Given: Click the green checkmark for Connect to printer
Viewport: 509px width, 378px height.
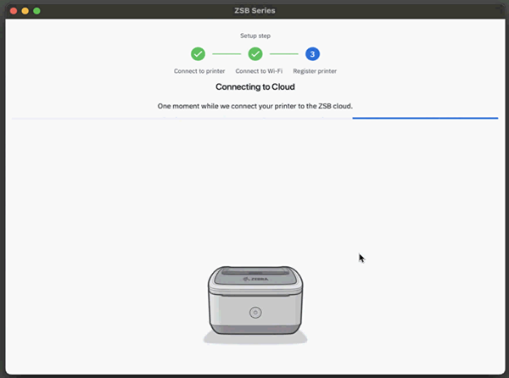Looking at the screenshot, I should pos(198,54).
